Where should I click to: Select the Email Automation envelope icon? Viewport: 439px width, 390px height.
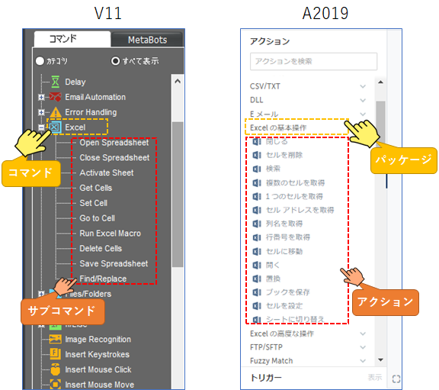56,97
